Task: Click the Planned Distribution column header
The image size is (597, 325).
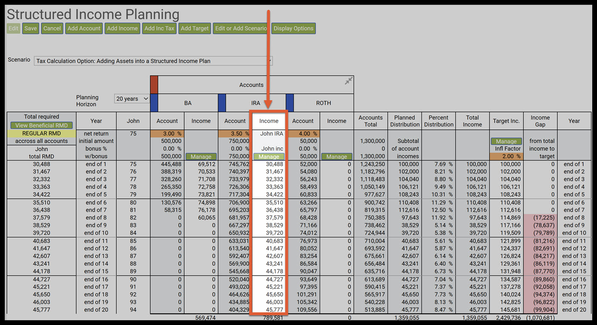Action: click(405, 121)
